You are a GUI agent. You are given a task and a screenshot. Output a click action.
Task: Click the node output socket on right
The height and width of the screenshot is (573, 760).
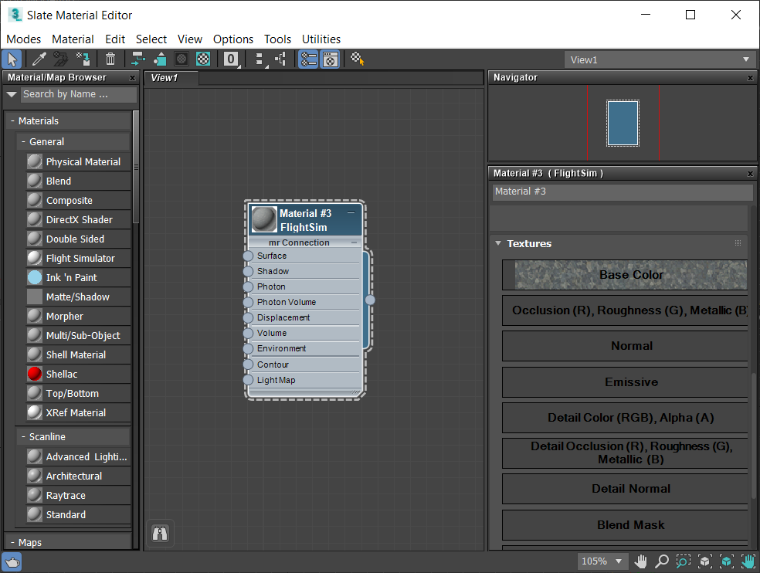coord(370,300)
